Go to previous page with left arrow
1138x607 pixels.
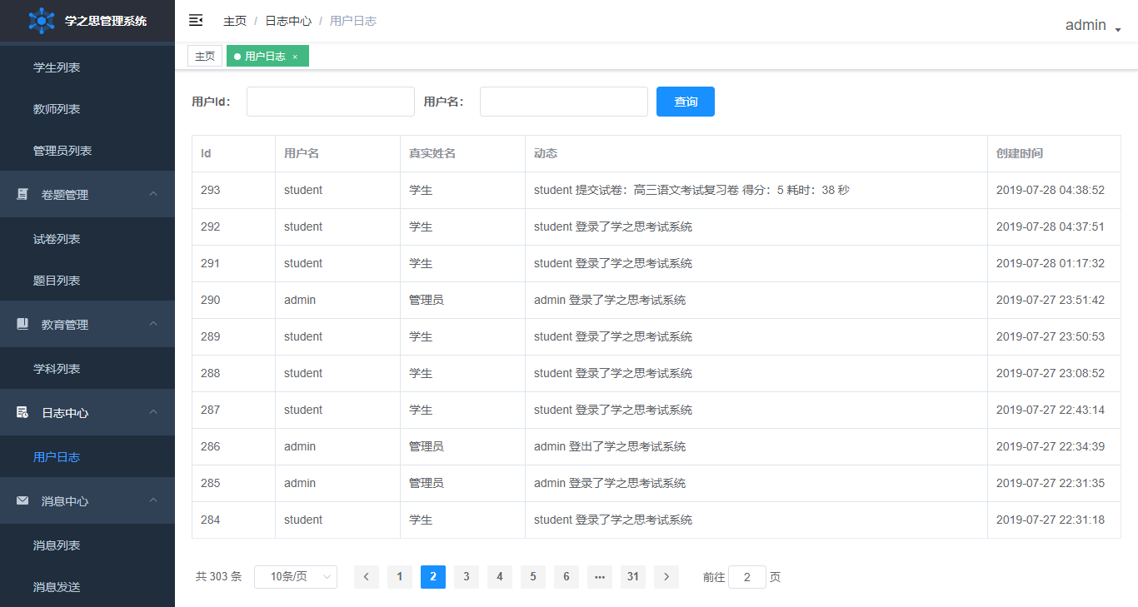click(367, 577)
